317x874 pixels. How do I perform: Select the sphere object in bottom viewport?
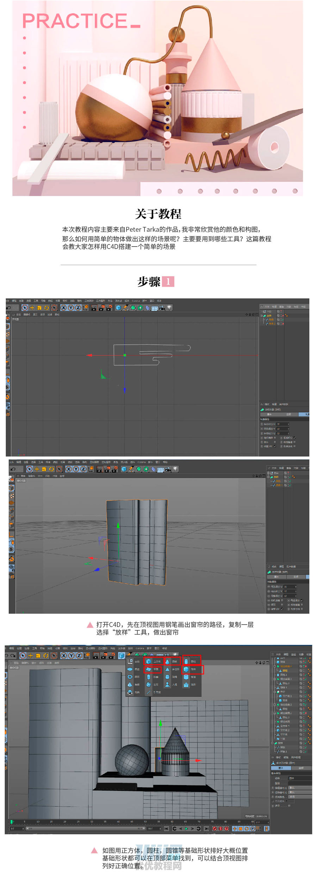tap(131, 760)
